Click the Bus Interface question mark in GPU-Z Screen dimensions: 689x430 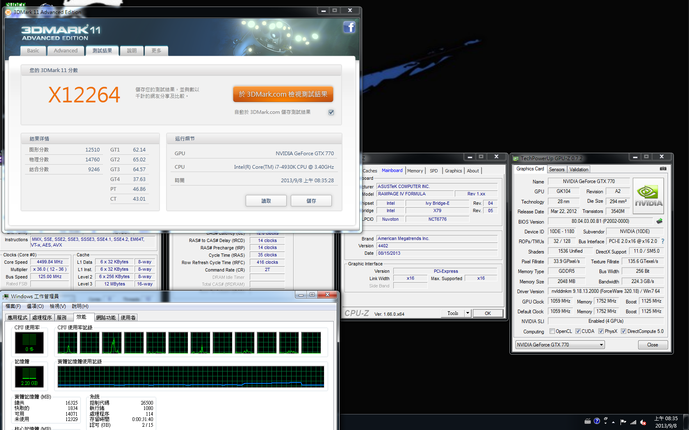663,241
